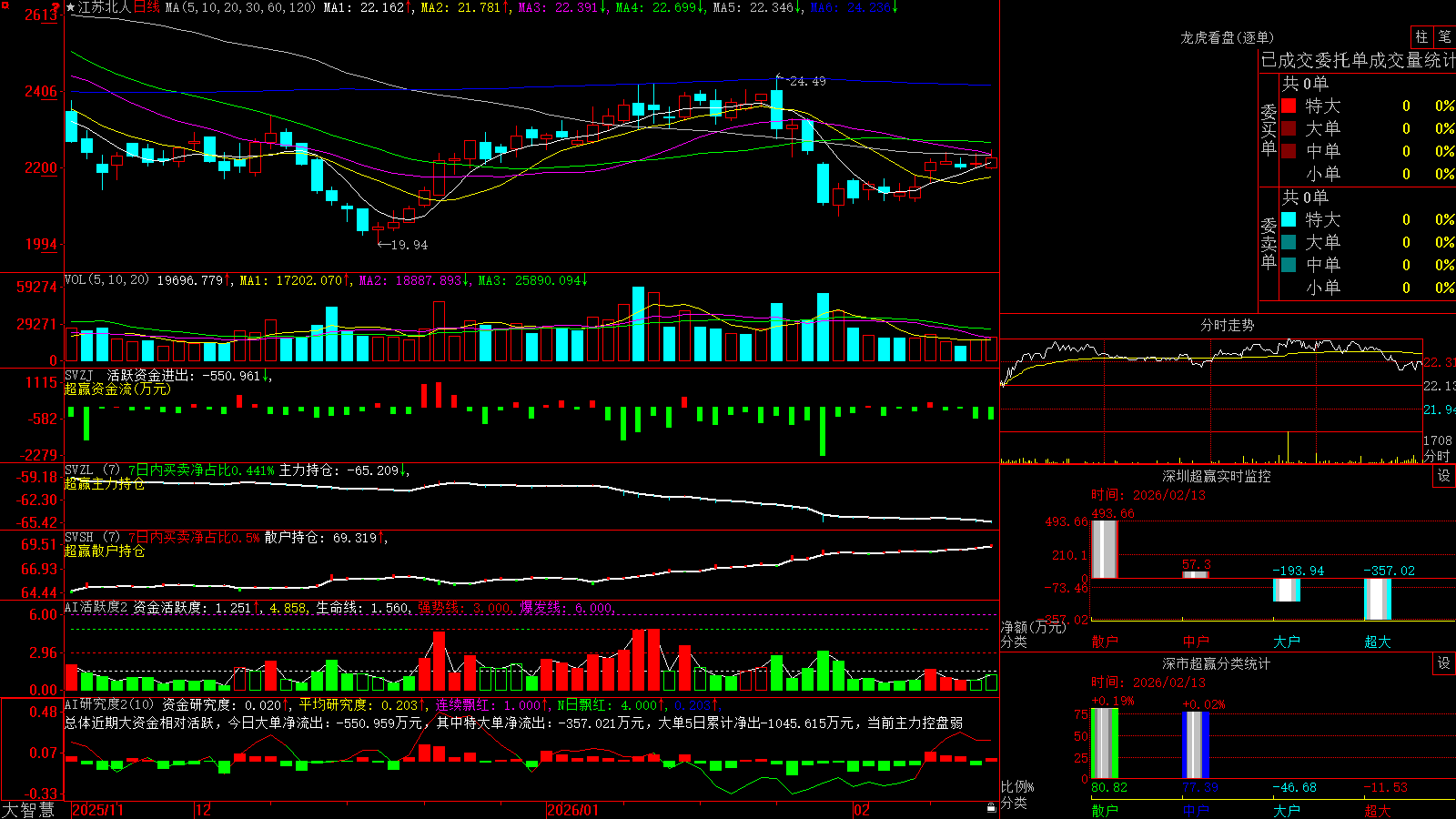Select the 柱 bar view button
Viewport: 1456px width, 819px height.
pos(1421,36)
